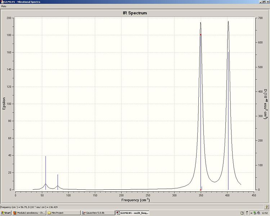Click the G1:M1:V1 window title bar icon
270x216 pixels.
2,2
